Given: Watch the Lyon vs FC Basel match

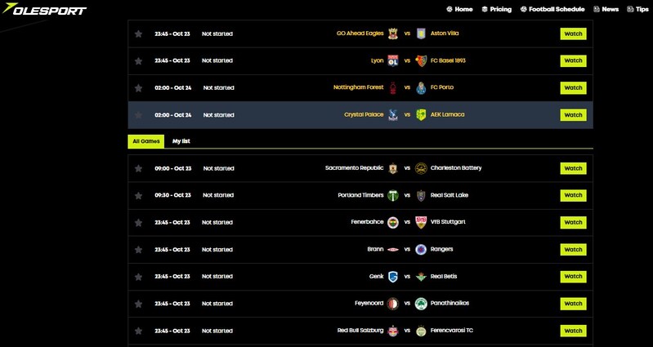Looking at the screenshot, I should pos(573,60).
